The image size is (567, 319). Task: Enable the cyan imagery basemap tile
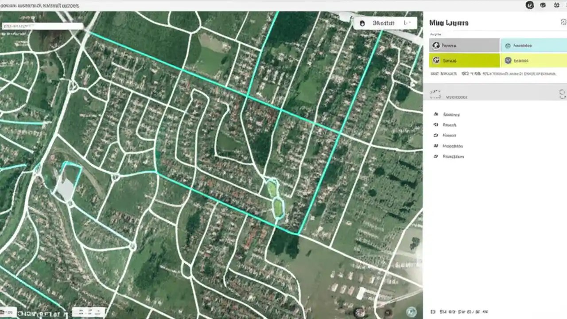(534, 45)
